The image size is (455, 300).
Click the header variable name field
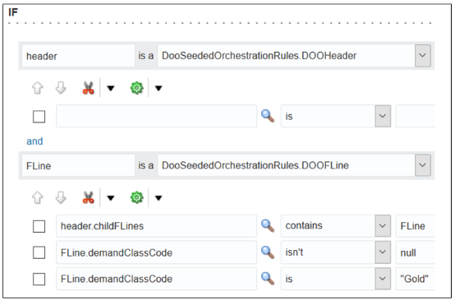pyautogui.click(x=78, y=56)
